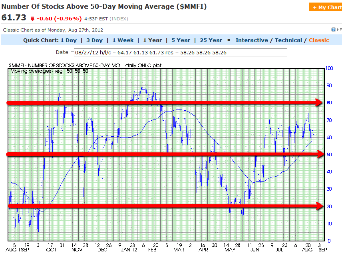Select the "1 Week" timeframe
The height and width of the screenshot is (259, 342).
[123, 40]
